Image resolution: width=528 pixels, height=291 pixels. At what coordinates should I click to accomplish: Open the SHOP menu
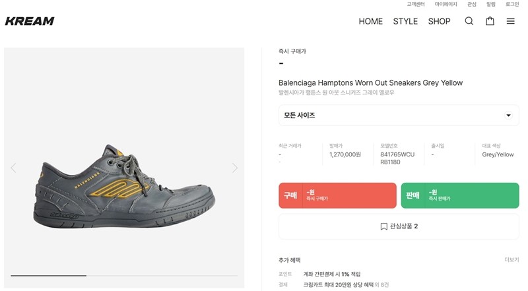click(439, 21)
